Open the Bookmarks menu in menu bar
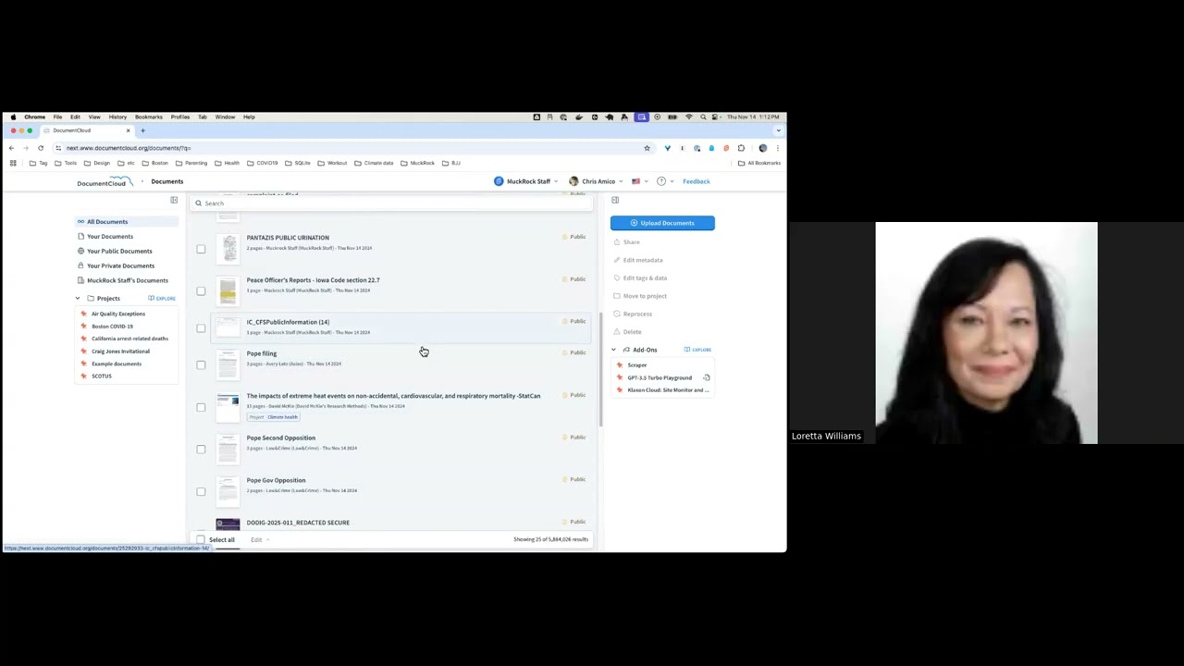This screenshot has height=666, width=1184. 148,117
